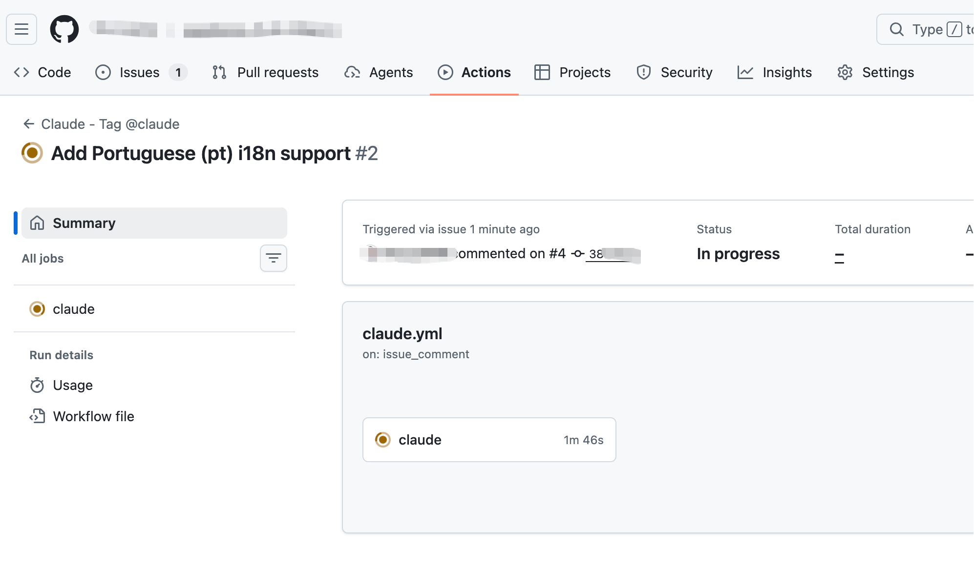Click the back arrow to workflow runs
Viewport: 974px width, 571px height.
(29, 124)
